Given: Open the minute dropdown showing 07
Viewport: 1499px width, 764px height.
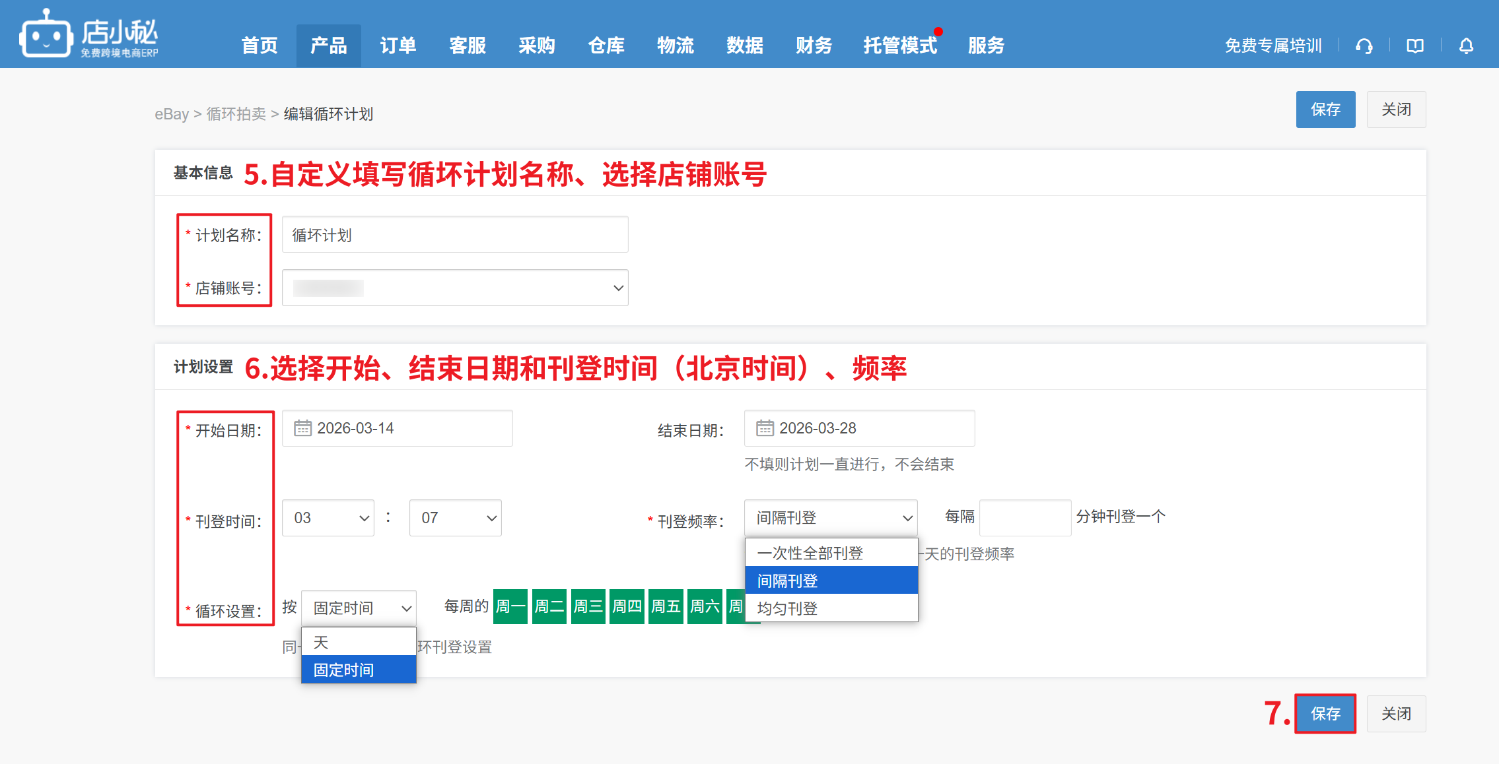Looking at the screenshot, I should (455, 518).
